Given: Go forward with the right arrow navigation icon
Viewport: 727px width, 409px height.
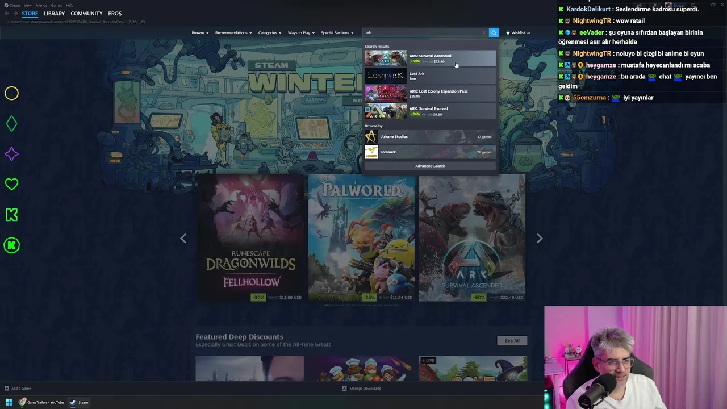Looking at the screenshot, I should (x=15, y=14).
